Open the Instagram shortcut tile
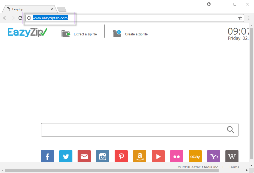Viewport: 254px width, 173px height. point(103,156)
